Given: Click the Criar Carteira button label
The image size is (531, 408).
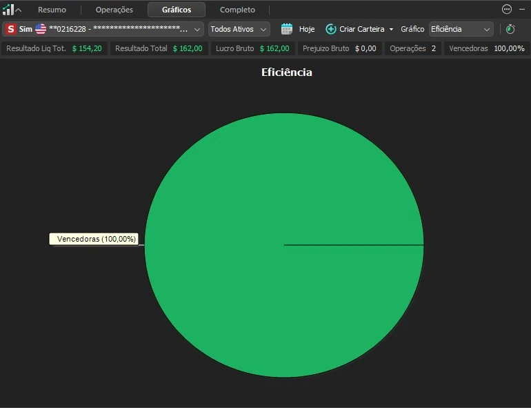Looking at the screenshot, I should 361,29.
